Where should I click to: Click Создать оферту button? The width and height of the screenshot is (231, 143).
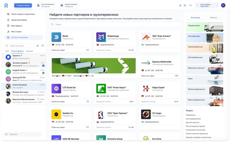pyautogui.click(x=23, y=5)
